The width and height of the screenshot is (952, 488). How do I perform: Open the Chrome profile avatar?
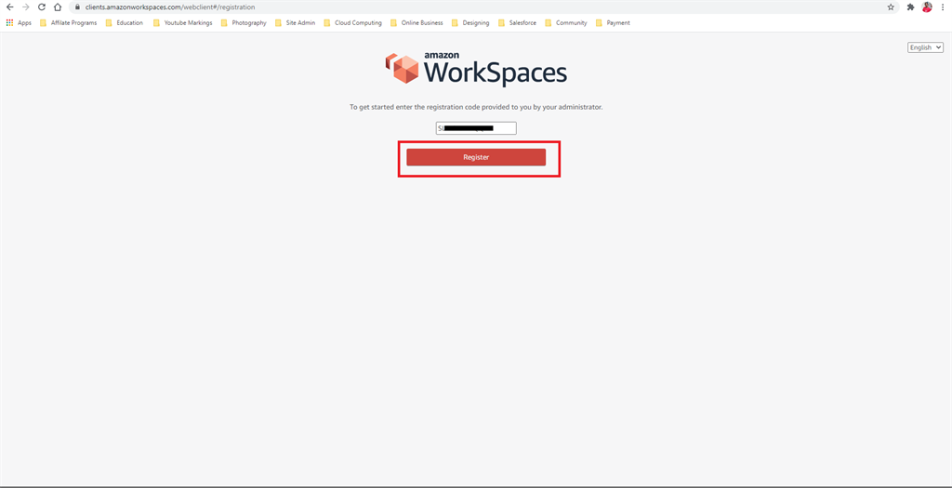pyautogui.click(x=927, y=7)
